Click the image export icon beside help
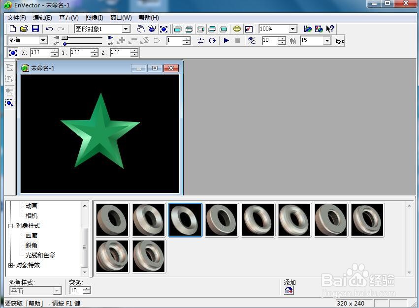Screen dimensions: 419x308 (x=319, y=29)
